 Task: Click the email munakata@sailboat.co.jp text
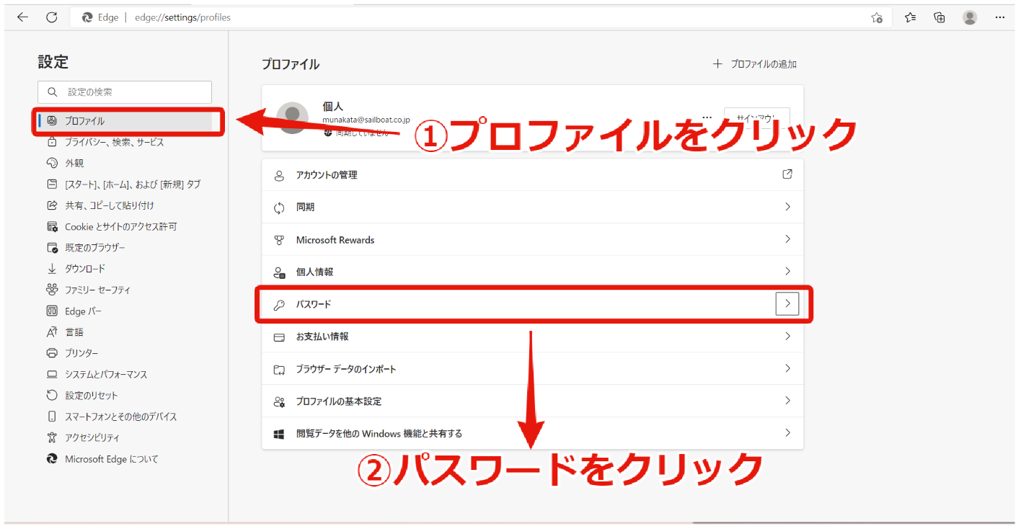tap(366, 120)
